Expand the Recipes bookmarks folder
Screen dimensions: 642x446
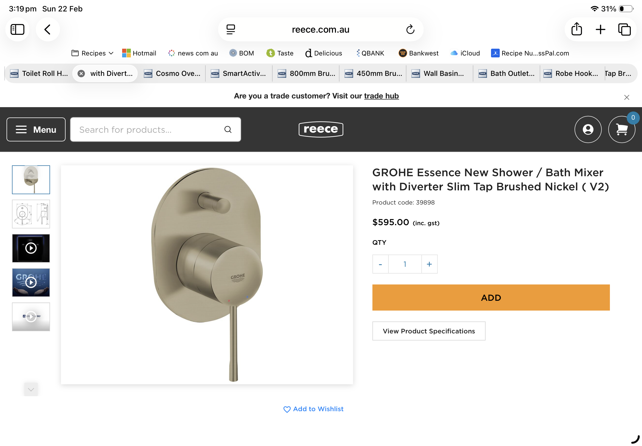(x=92, y=53)
